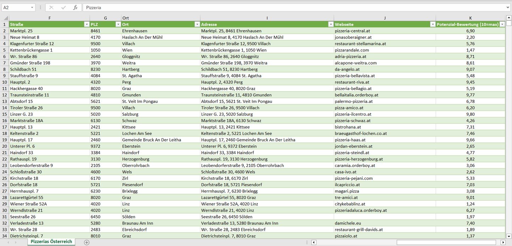Viewport: 512px width, 246px height.
Task: Click horizontal scrollbar left arrow
Action: [x=314, y=242]
